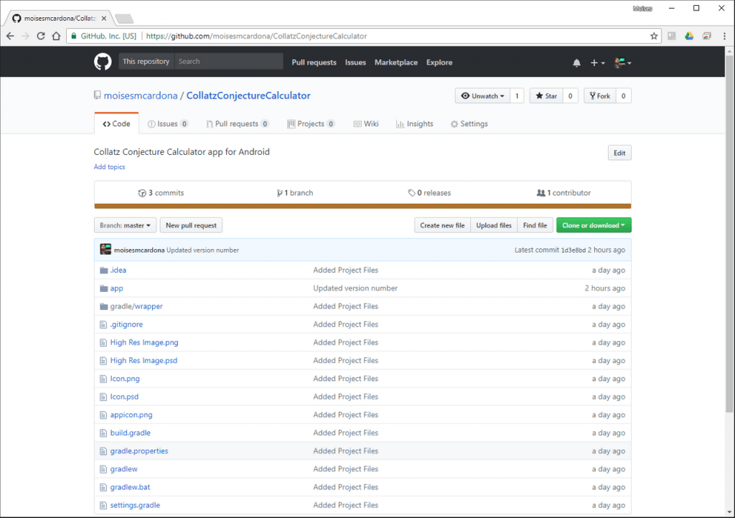Switch to the Issues tab
The image size is (735, 518).
(168, 123)
